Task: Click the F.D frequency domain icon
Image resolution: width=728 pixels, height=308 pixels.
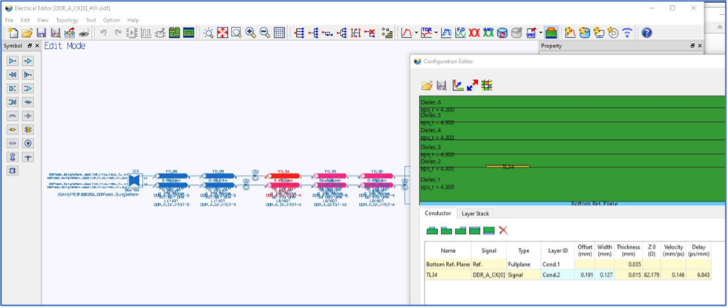Action: pos(460,33)
